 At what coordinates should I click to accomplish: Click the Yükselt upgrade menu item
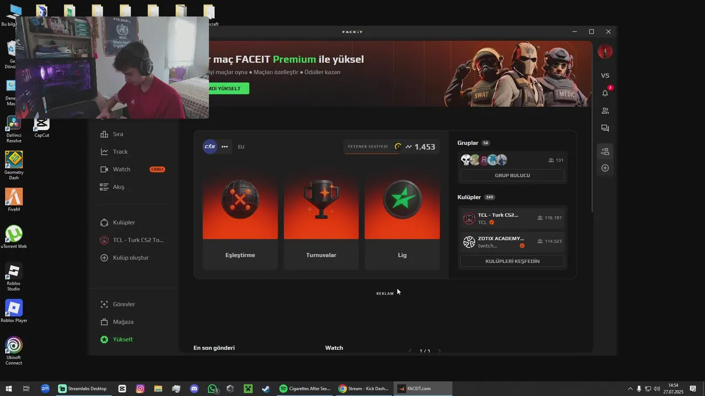tap(123, 339)
